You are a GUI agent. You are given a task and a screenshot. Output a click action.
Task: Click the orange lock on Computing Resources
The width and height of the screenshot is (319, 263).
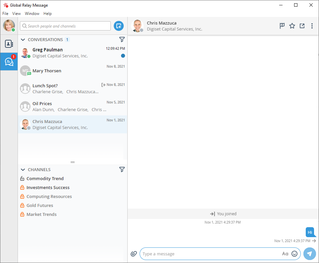tap(22, 196)
